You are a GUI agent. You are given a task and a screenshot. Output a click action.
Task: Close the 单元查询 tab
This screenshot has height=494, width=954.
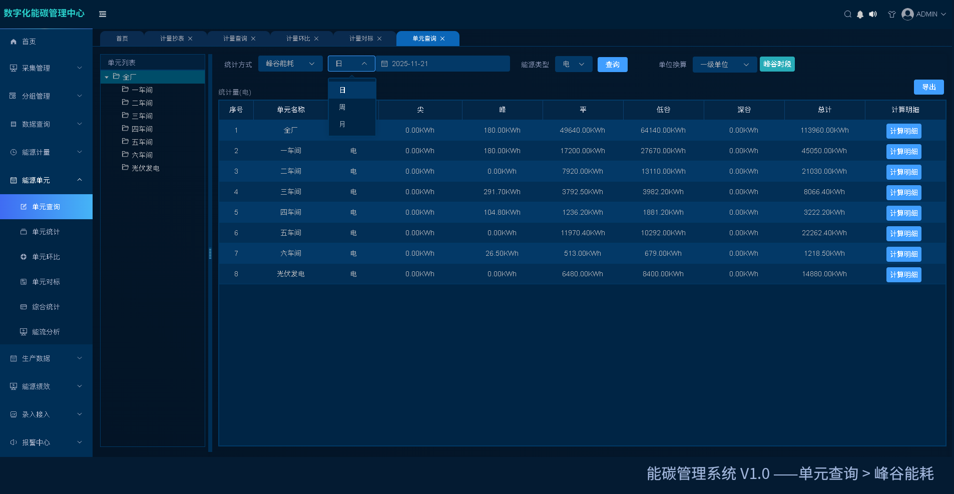[x=442, y=39]
